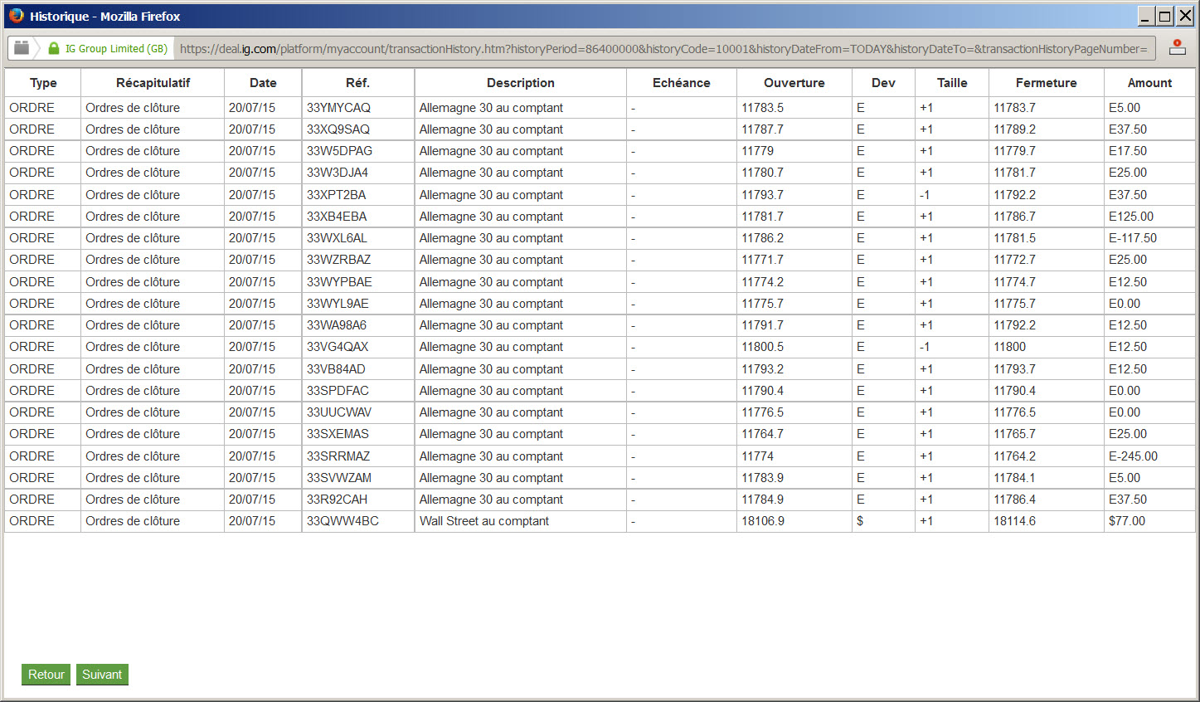Click the Wall Street au comptant description

[484, 521]
